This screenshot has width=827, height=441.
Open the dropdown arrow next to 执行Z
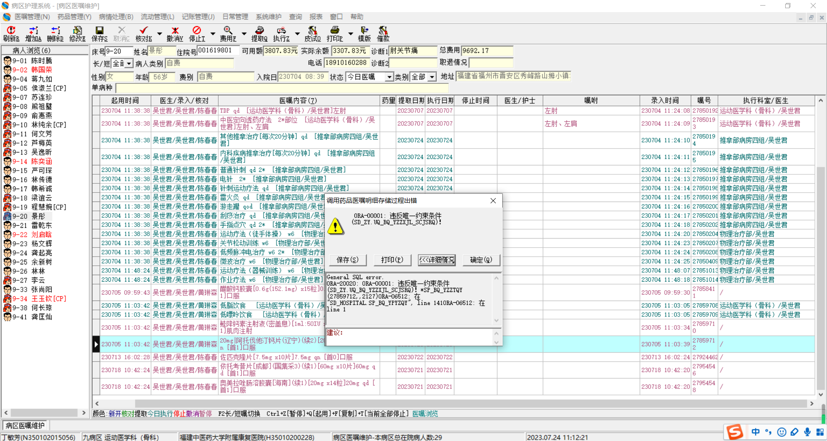click(x=297, y=34)
